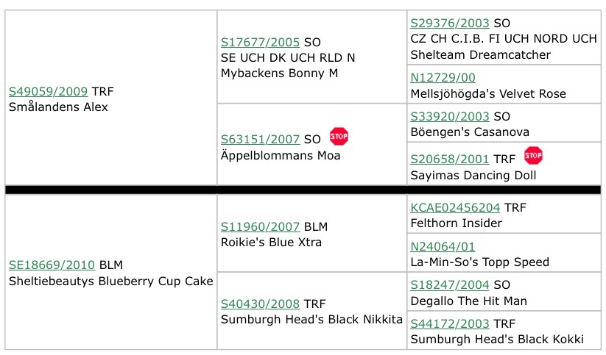Click the Sumburgh Head's Black Nikkita text
The image size is (606, 355).
click(x=311, y=320)
